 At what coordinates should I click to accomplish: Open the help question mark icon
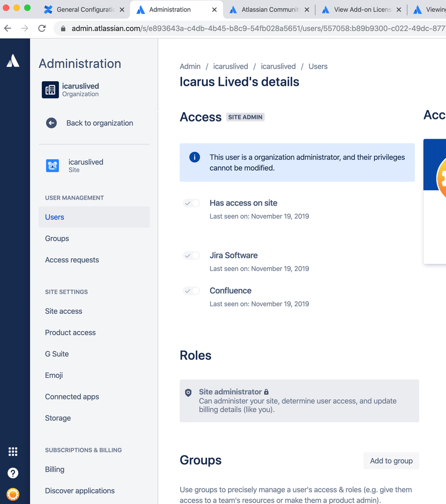[13, 473]
